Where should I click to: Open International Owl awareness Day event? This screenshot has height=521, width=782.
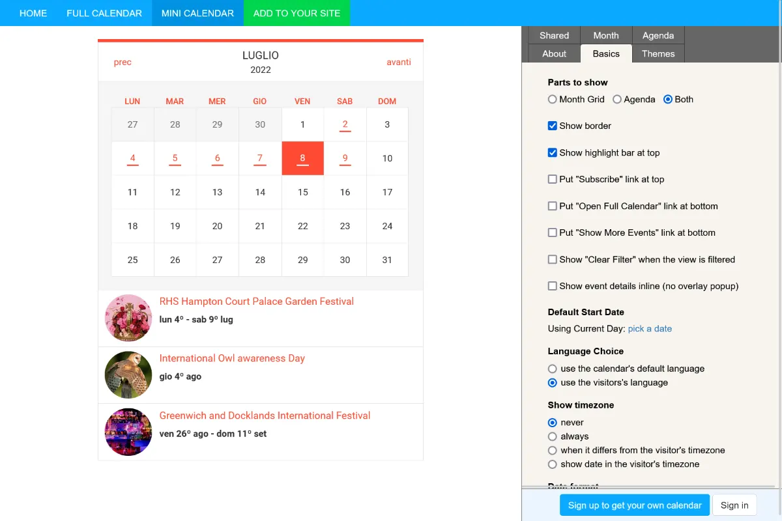tap(232, 358)
